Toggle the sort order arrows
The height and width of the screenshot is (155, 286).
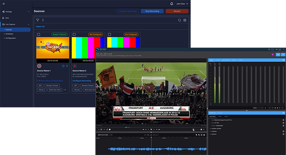pos(43,20)
